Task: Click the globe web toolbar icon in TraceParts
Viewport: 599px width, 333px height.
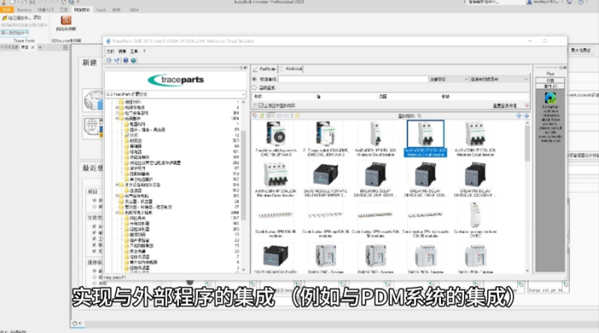Action: point(133,60)
